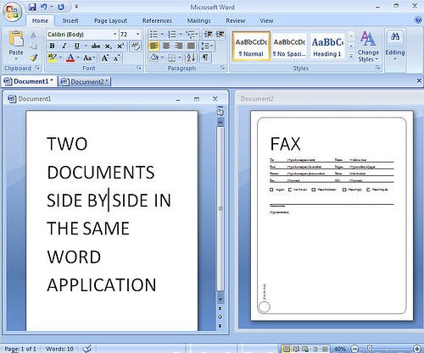
Task: Apply Format Painter brush tool
Action: click(x=34, y=58)
